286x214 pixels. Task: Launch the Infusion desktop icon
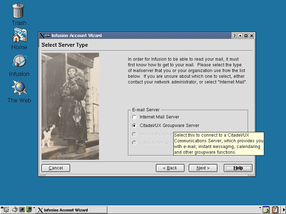coord(20,61)
